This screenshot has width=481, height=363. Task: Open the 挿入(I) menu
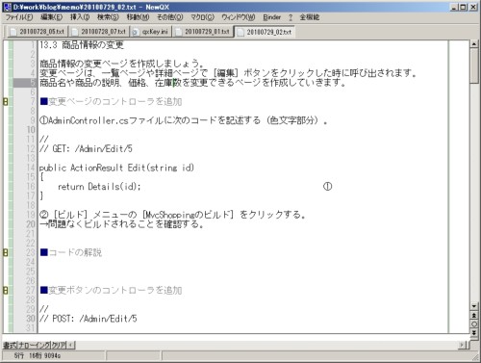(80, 17)
